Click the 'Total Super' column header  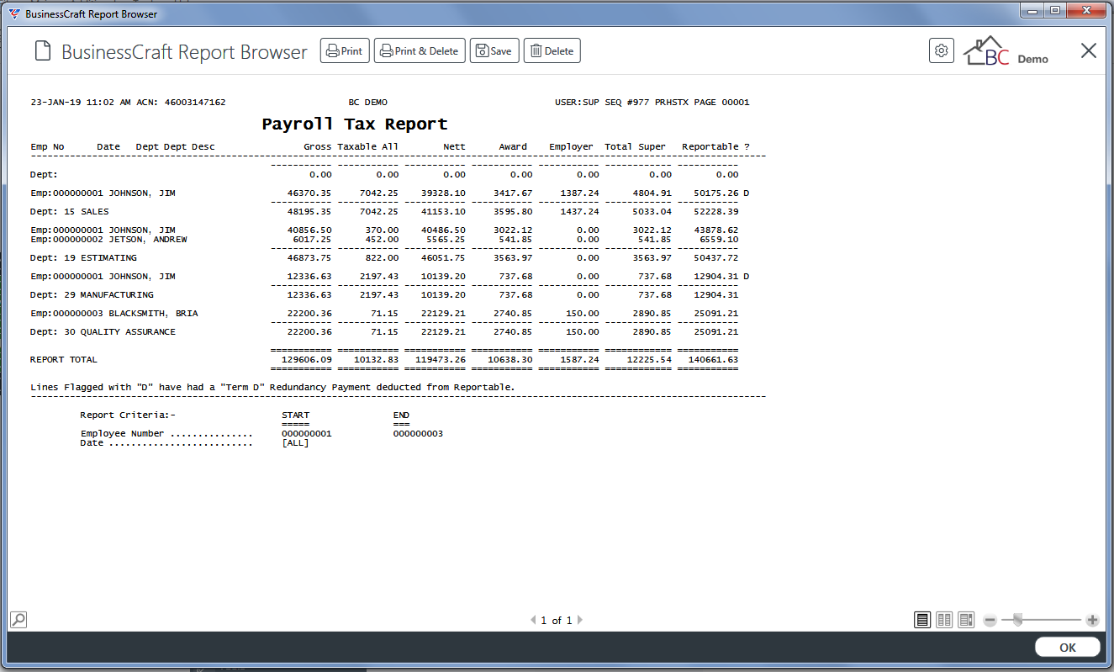pos(635,146)
